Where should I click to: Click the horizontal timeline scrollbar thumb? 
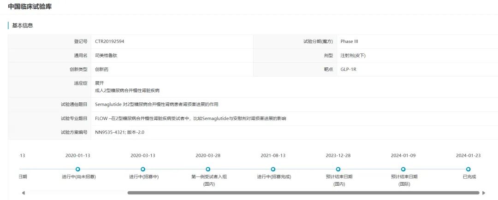pyautogui.click(x=303, y=193)
